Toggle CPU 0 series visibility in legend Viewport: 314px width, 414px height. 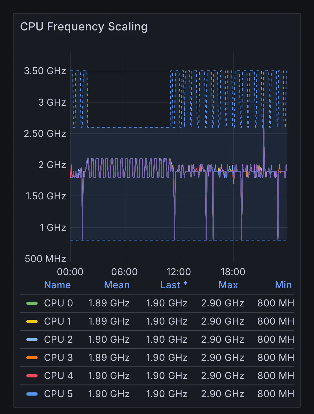(x=58, y=303)
